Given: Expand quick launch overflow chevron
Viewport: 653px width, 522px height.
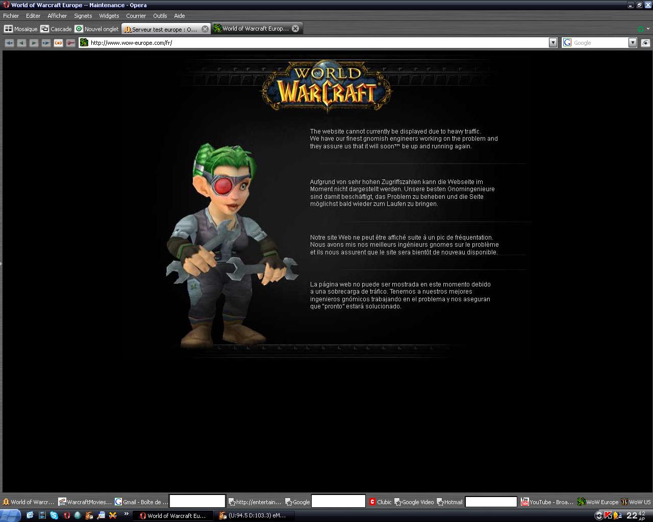Looking at the screenshot, I should [x=125, y=514].
